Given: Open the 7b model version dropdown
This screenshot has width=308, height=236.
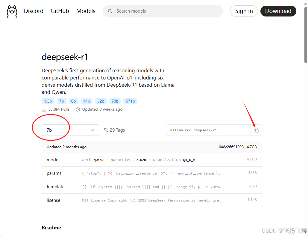Looking at the screenshot, I should coord(70,130).
